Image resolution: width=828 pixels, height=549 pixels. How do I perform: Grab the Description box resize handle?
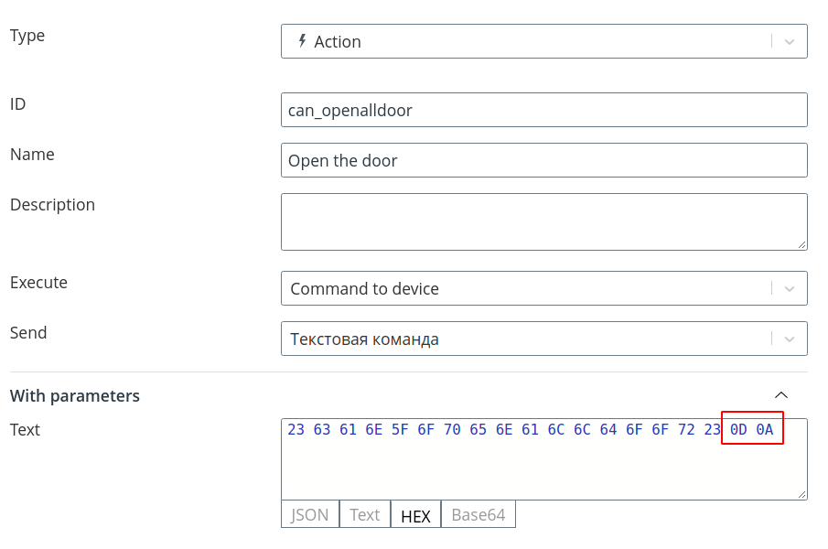[801, 244]
